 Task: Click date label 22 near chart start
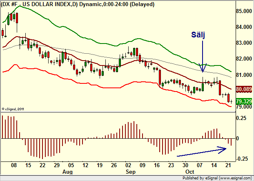[x=42, y=166]
